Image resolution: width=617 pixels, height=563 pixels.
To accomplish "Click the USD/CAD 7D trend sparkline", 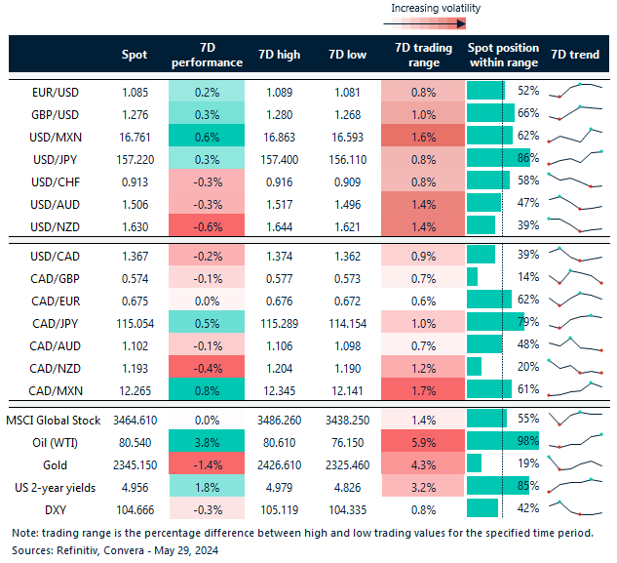I will coord(575,255).
